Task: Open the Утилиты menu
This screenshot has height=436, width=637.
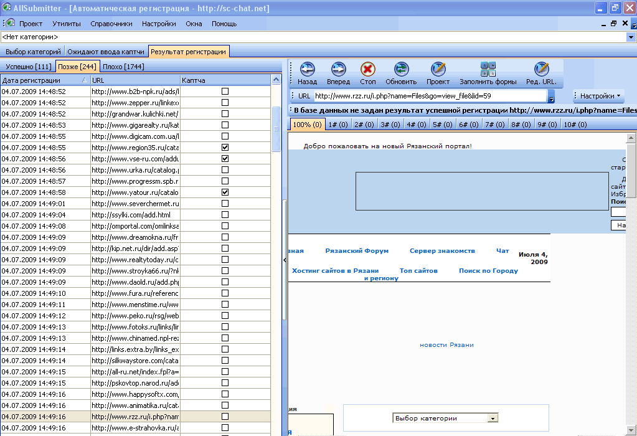Action: point(66,24)
